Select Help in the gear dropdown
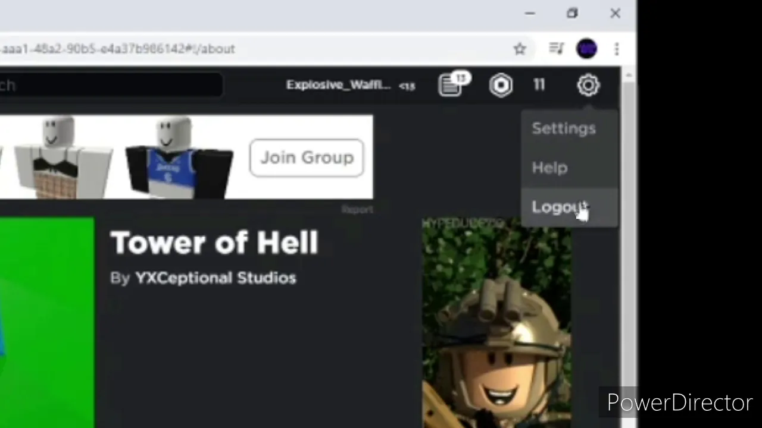This screenshot has width=762, height=428. pyautogui.click(x=550, y=168)
